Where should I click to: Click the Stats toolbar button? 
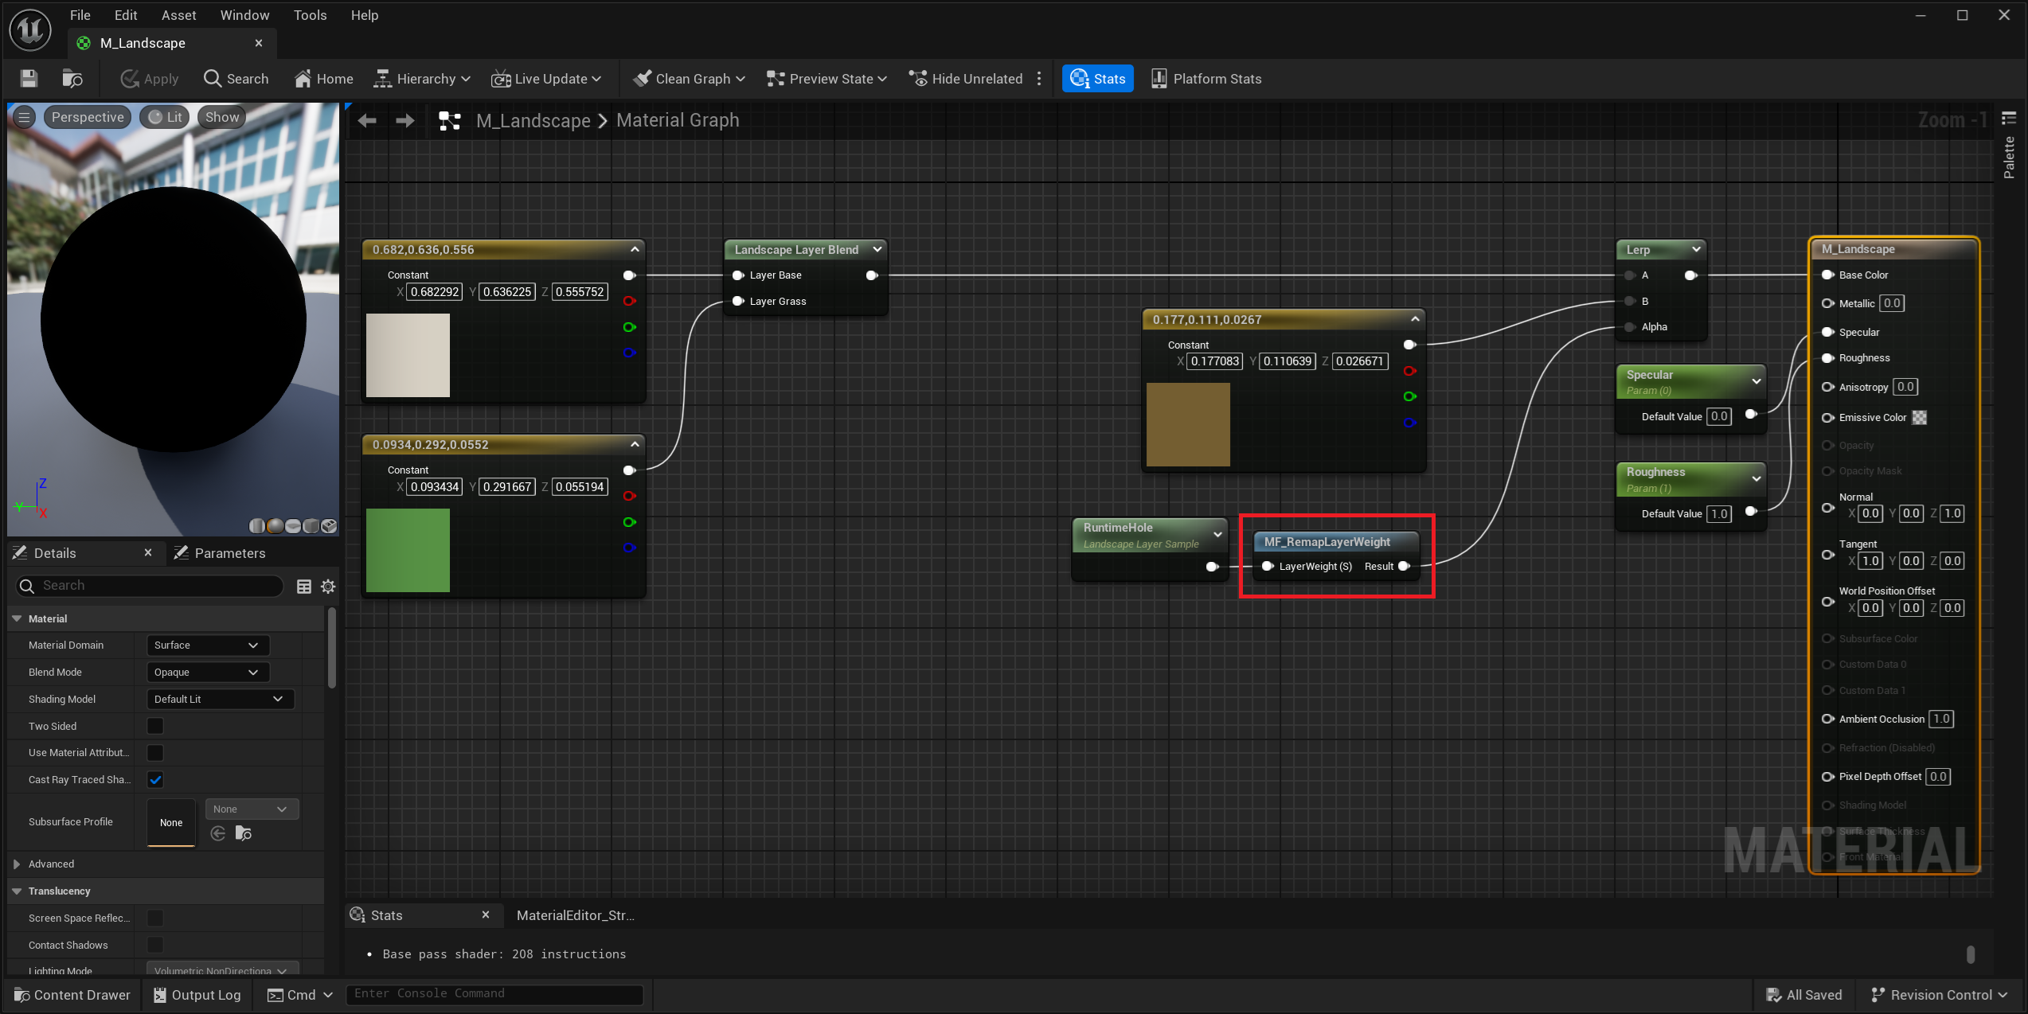coord(1097,78)
